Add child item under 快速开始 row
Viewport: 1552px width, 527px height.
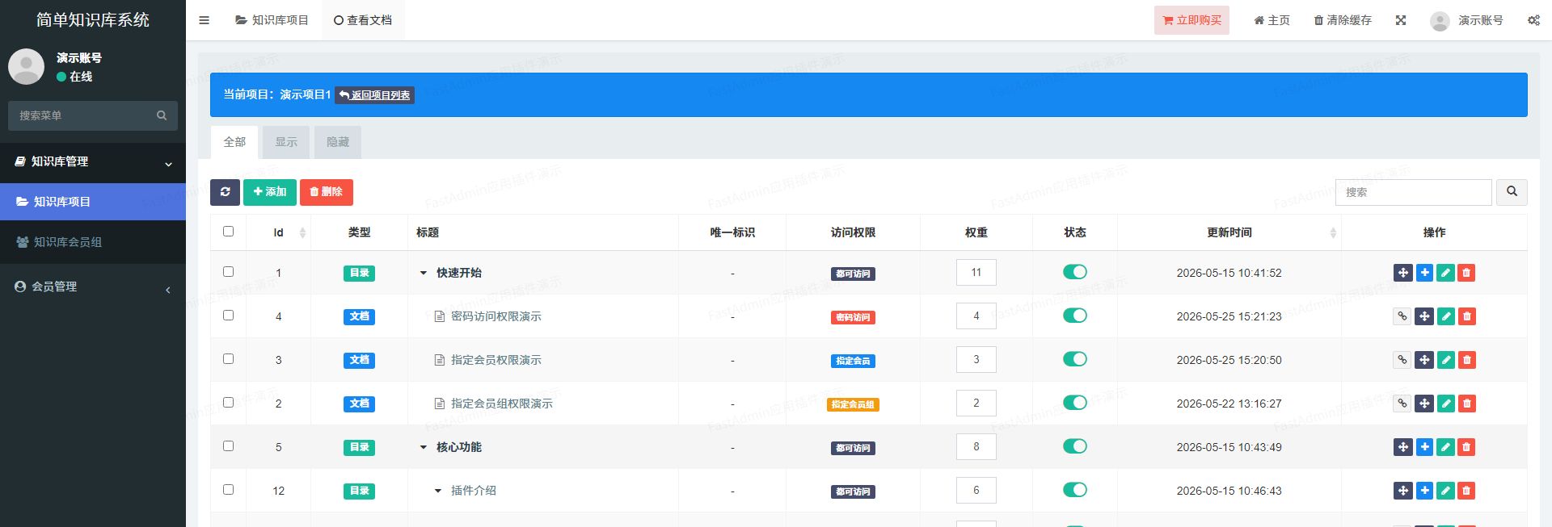tap(1424, 273)
